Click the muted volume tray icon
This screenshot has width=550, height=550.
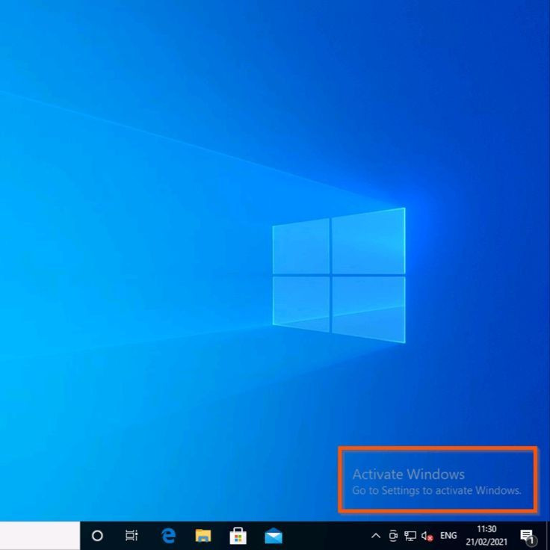[x=427, y=536]
